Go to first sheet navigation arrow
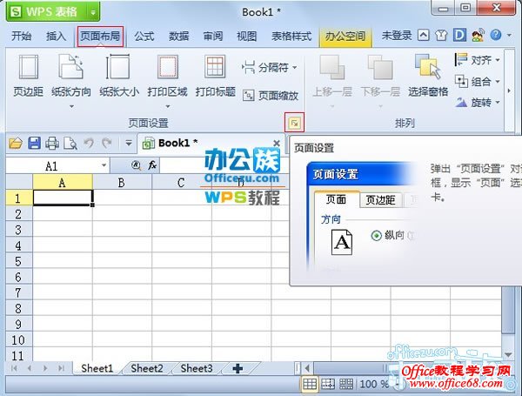This screenshot has width=522, height=396. 14,368
